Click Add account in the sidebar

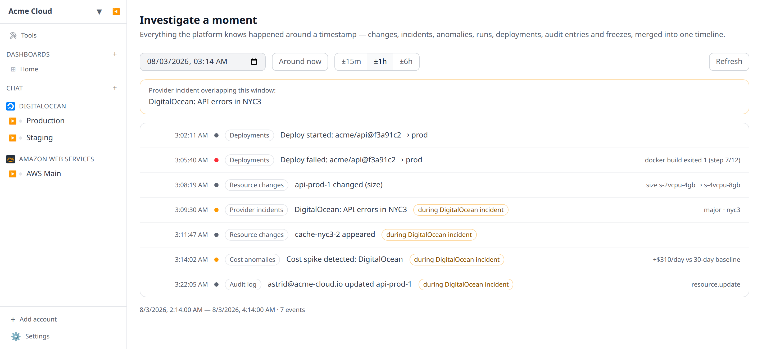[x=34, y=319]
